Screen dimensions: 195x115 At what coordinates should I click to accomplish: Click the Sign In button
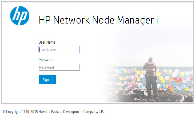pos(47,79)
